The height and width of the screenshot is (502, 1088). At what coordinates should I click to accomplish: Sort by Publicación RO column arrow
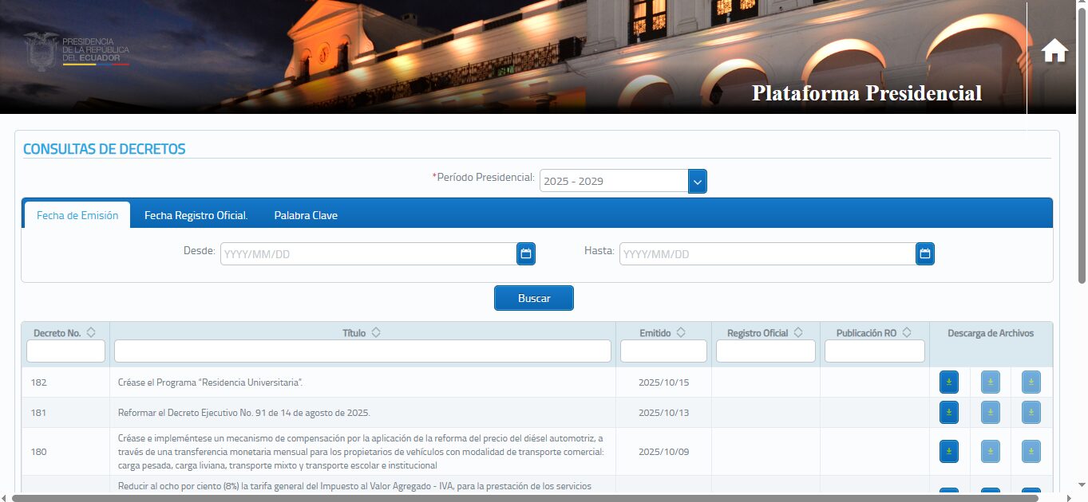[906, 333]
